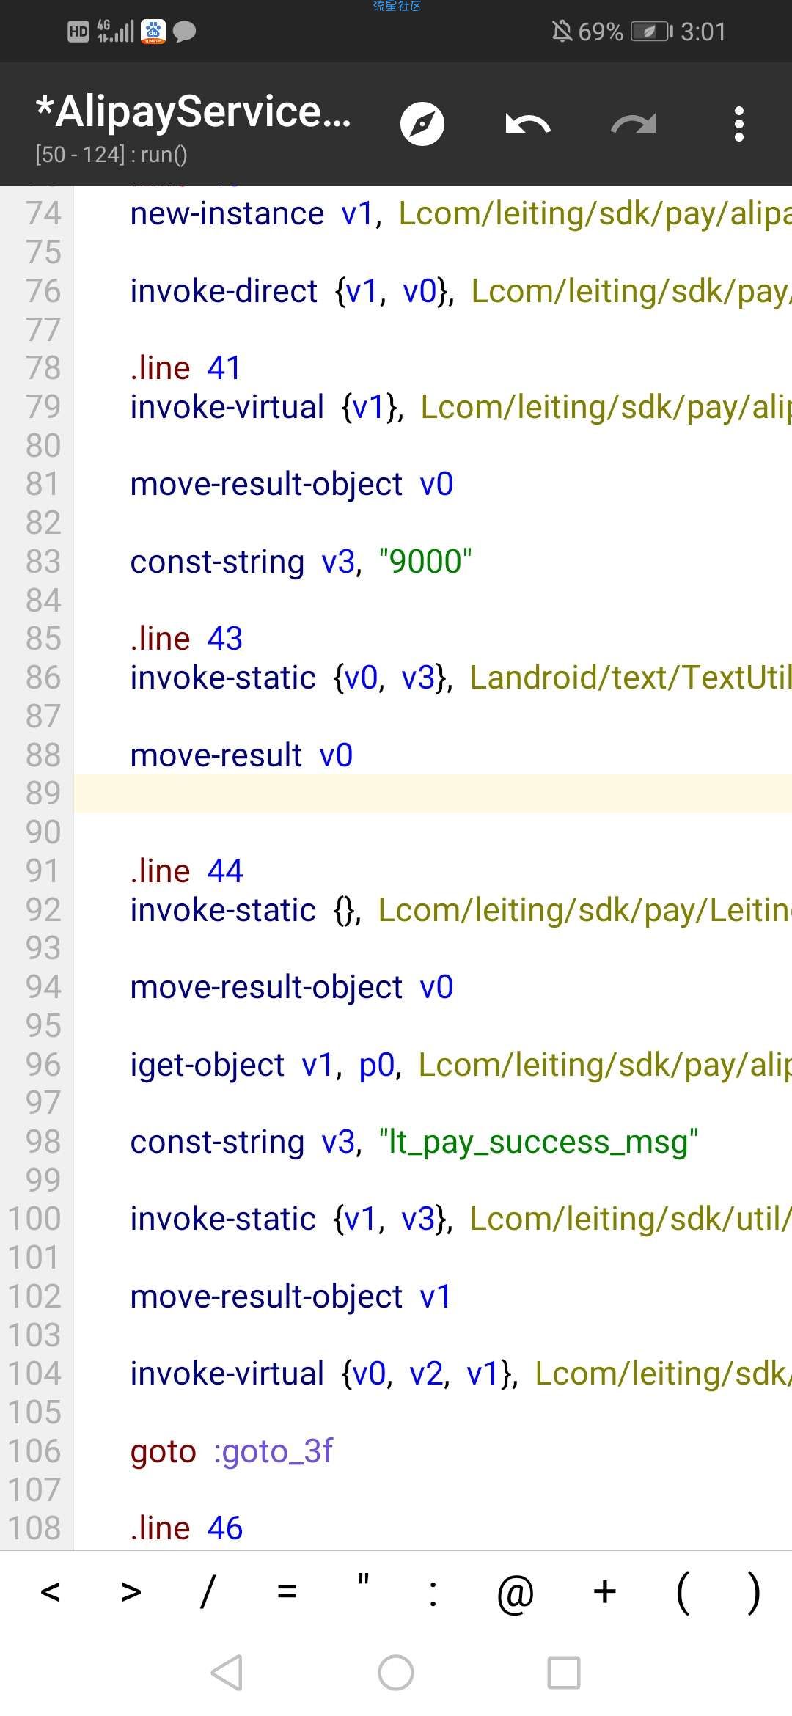Screen dimensions: 792x1716
Task: Insert the less-than symbol key
Action: [50, 1592]
